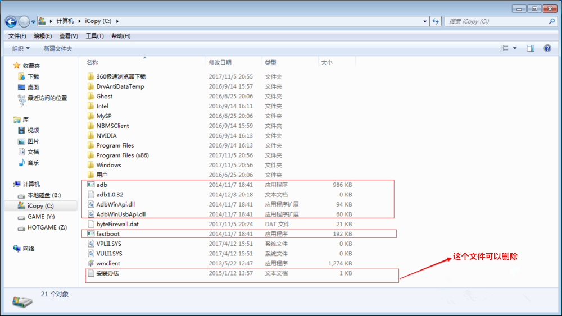Select the byteFirewall.dat file
Viewport: 562px width, 316px height.
(x=117, y=224)
